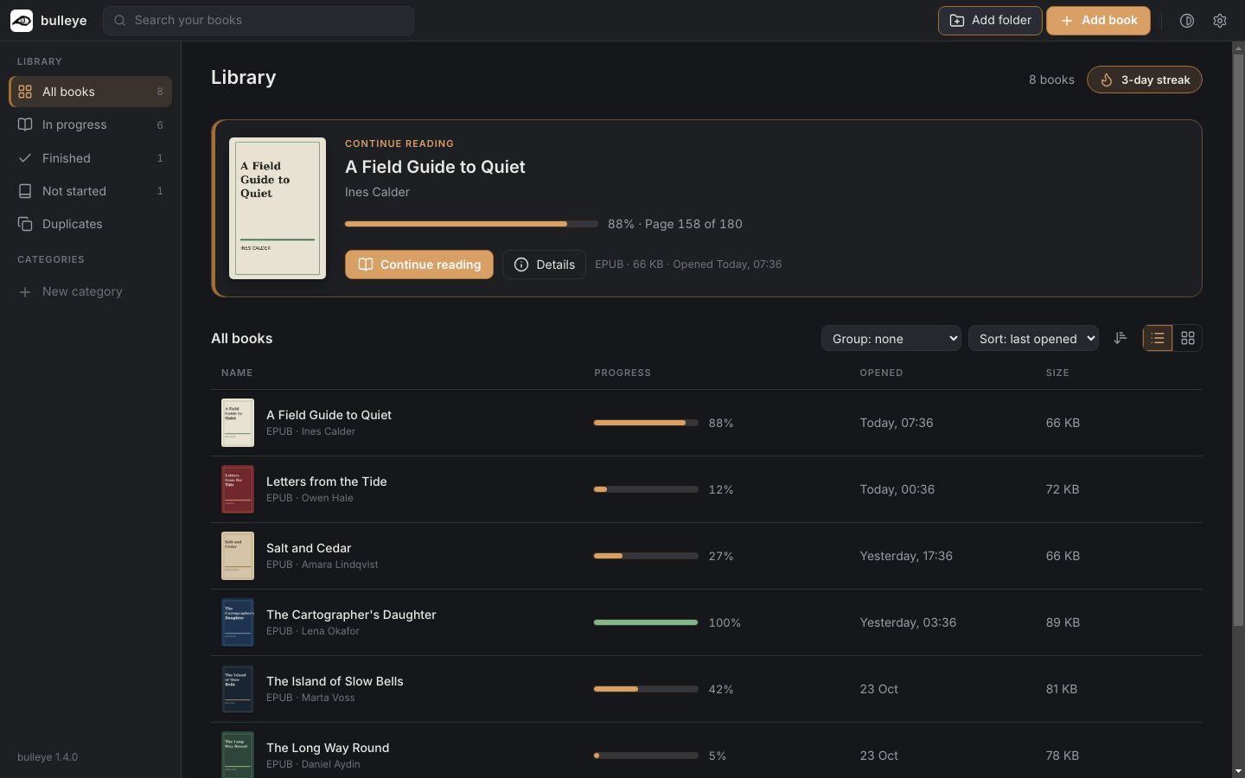Click the Yesterday, 17:36 opened value

[906, 556]
